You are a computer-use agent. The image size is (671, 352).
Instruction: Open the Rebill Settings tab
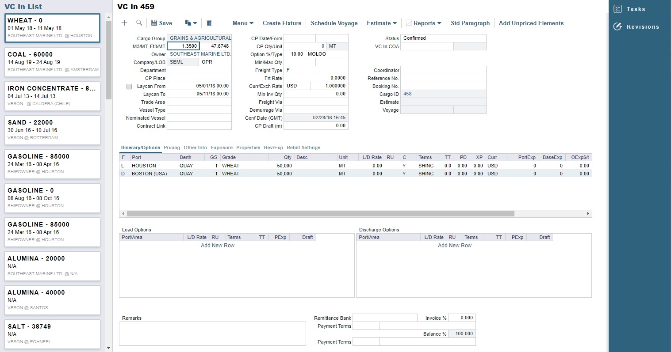point(303,148)
